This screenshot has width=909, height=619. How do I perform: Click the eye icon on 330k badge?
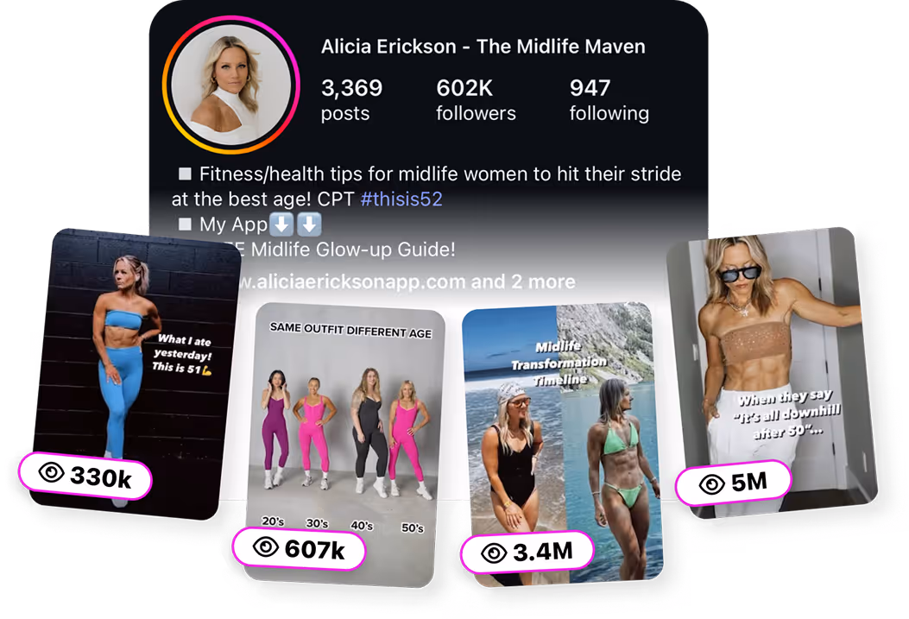tap(52, 472)
